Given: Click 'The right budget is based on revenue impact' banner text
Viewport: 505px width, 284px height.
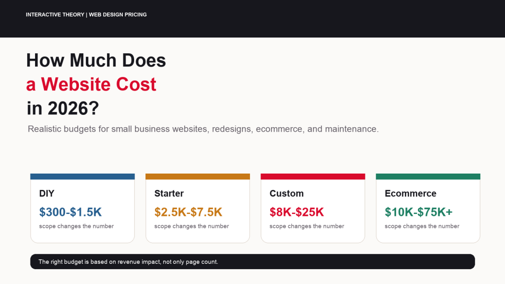Looking at the screenshot, I should click(128, 262).
